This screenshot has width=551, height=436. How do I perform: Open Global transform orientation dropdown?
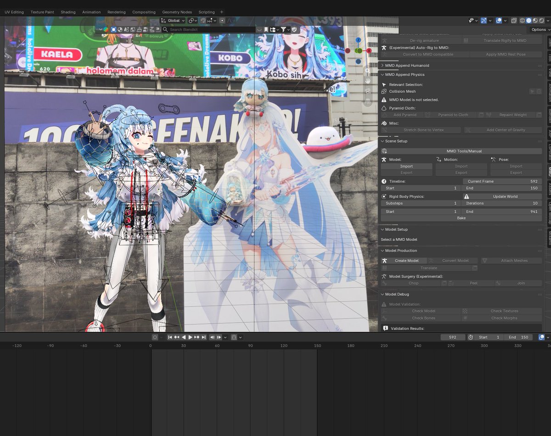tap(173, 21)
